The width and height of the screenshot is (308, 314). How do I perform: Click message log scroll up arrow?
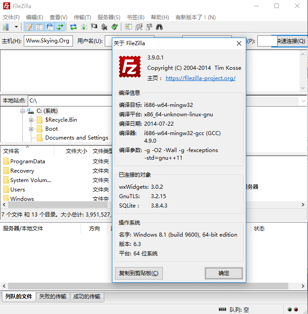303,54
